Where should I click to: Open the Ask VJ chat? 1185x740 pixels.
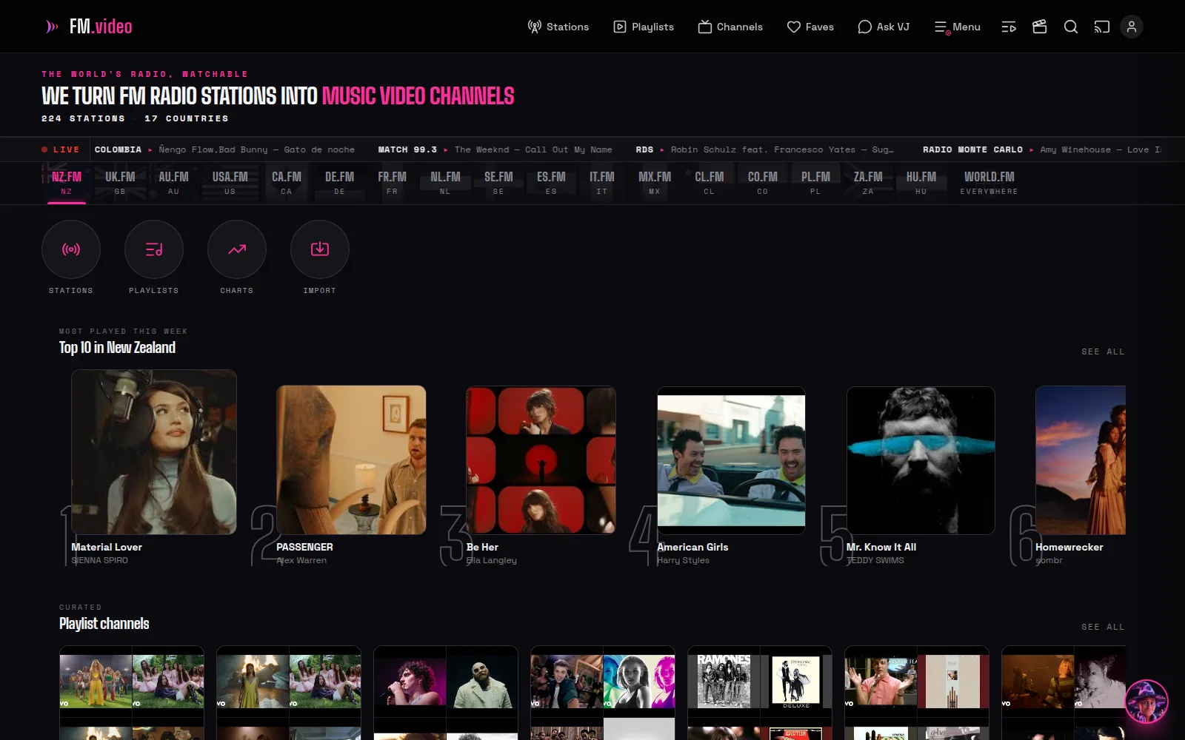click(x=884, y=27)
